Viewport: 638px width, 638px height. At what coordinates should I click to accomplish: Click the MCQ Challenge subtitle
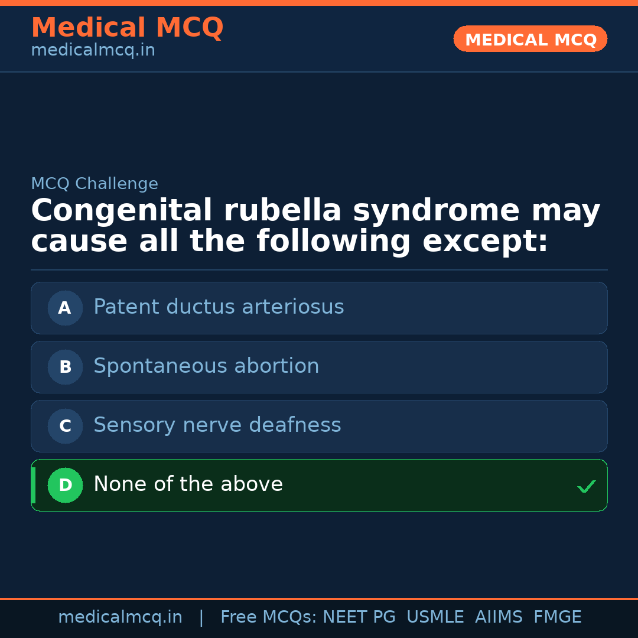(95, 184)
